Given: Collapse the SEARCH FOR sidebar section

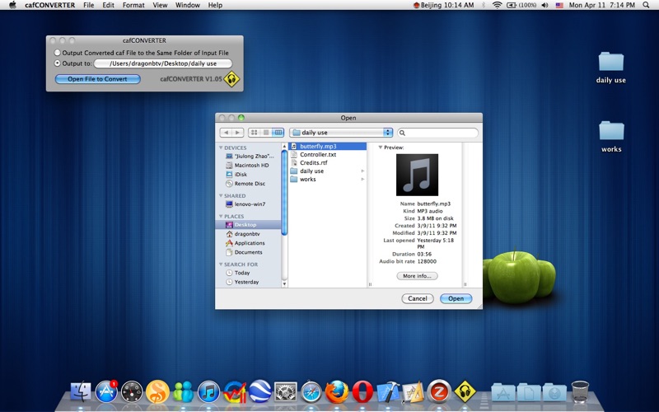Looking at the screenshot, I should 221,264.
